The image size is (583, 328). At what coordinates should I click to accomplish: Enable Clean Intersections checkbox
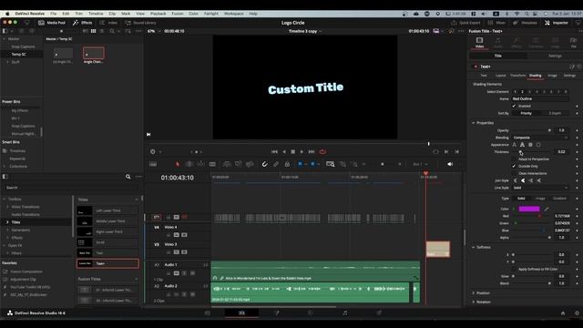514,173
